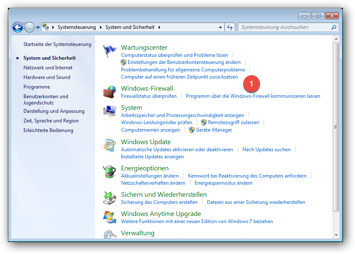Open Einstellungen der Benutzerkontensteuerung ändern
The width and height of the screenshot is (355, 254).
(x=184, y=62)
